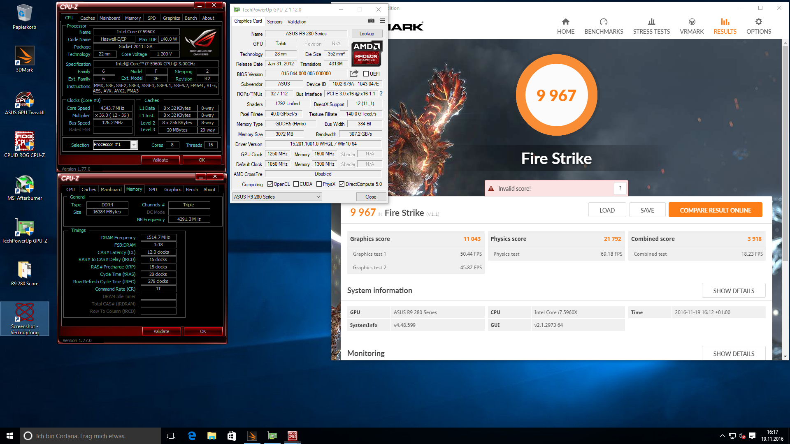Open 3DMark STRESS TESTS section

[x=651, y=26]
